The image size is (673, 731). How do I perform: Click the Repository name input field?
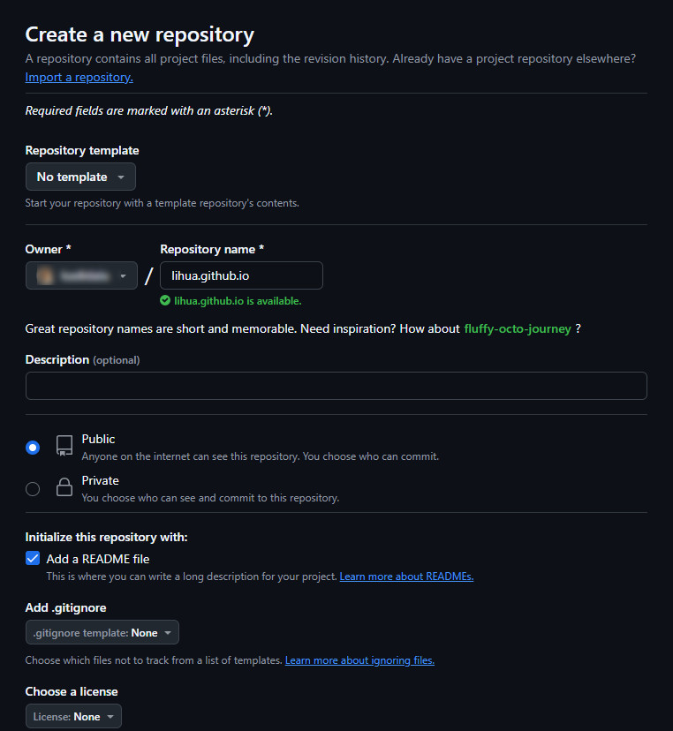[241, 275]
